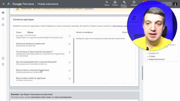Open the Справка help icon
This screenshot has height=101, width=180.
[134, 3]
